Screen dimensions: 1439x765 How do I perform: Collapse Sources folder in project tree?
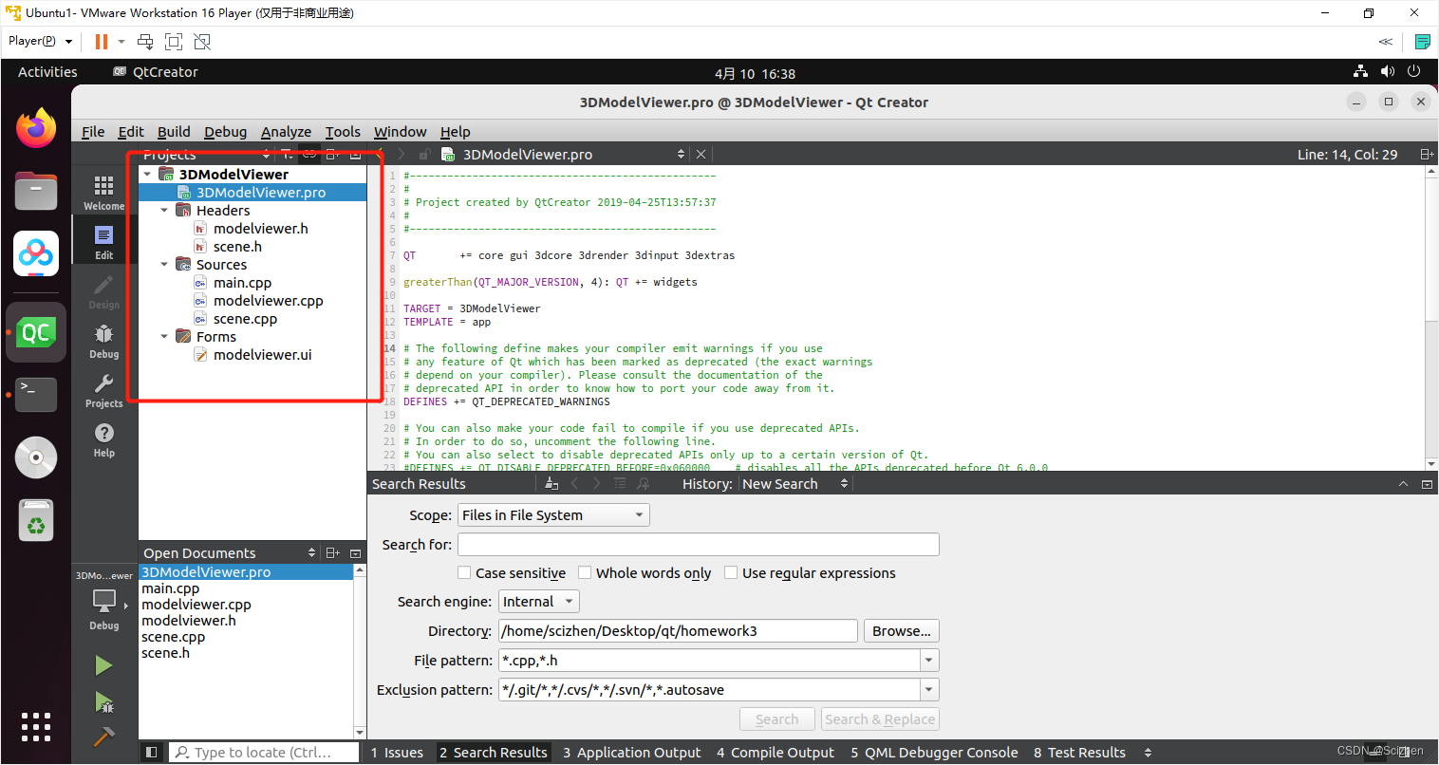click(164, 265)
